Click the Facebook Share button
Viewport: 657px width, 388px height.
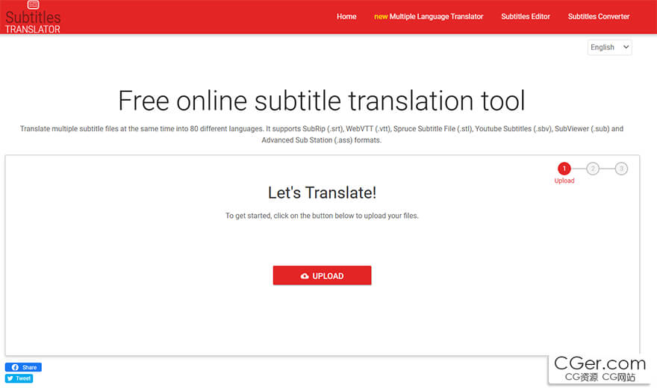[23, 367]
